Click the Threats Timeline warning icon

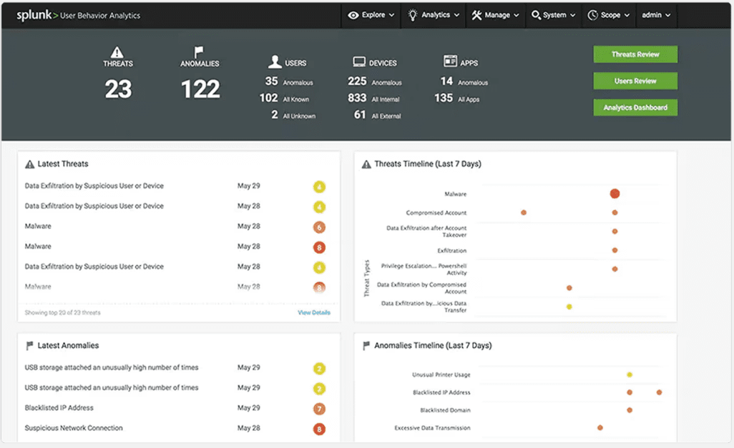click(x=365, y=164)
